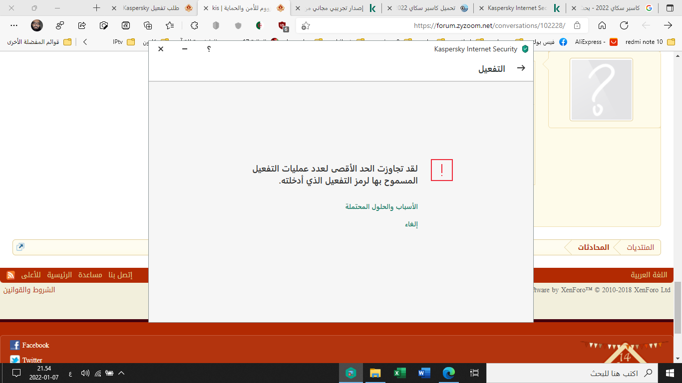Click the user avatar placeholder image

coord(602,90)
